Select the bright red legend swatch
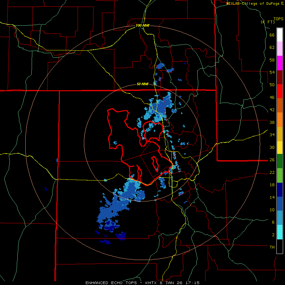 [x=280, y=91]
